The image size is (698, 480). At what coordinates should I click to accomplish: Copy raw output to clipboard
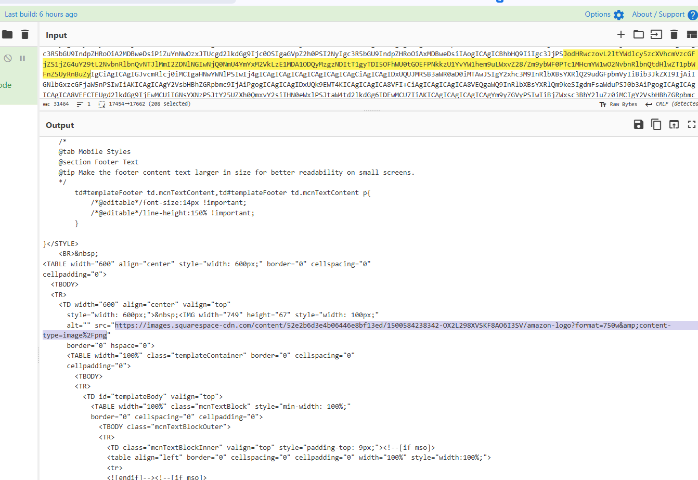(x=656, y=124)
